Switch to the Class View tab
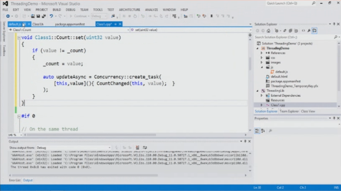The height and width of the screenshot is (191, 341). (308, 111)
